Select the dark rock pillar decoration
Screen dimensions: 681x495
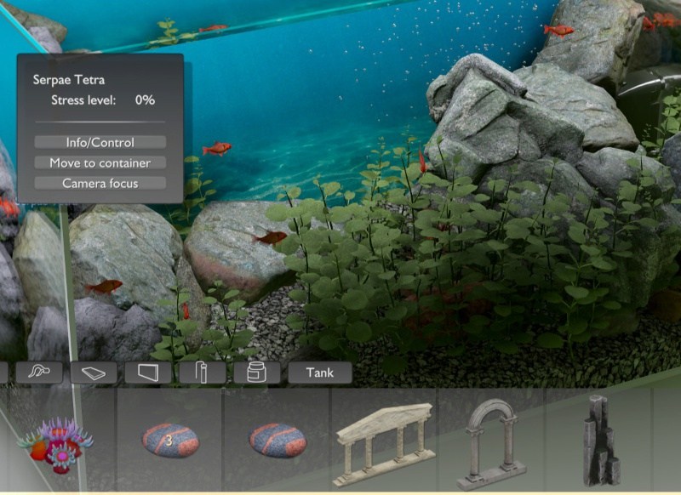(601, 442)
